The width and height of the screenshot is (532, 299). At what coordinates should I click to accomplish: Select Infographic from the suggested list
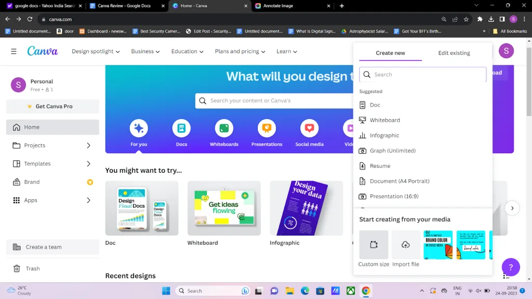point(384,135)
